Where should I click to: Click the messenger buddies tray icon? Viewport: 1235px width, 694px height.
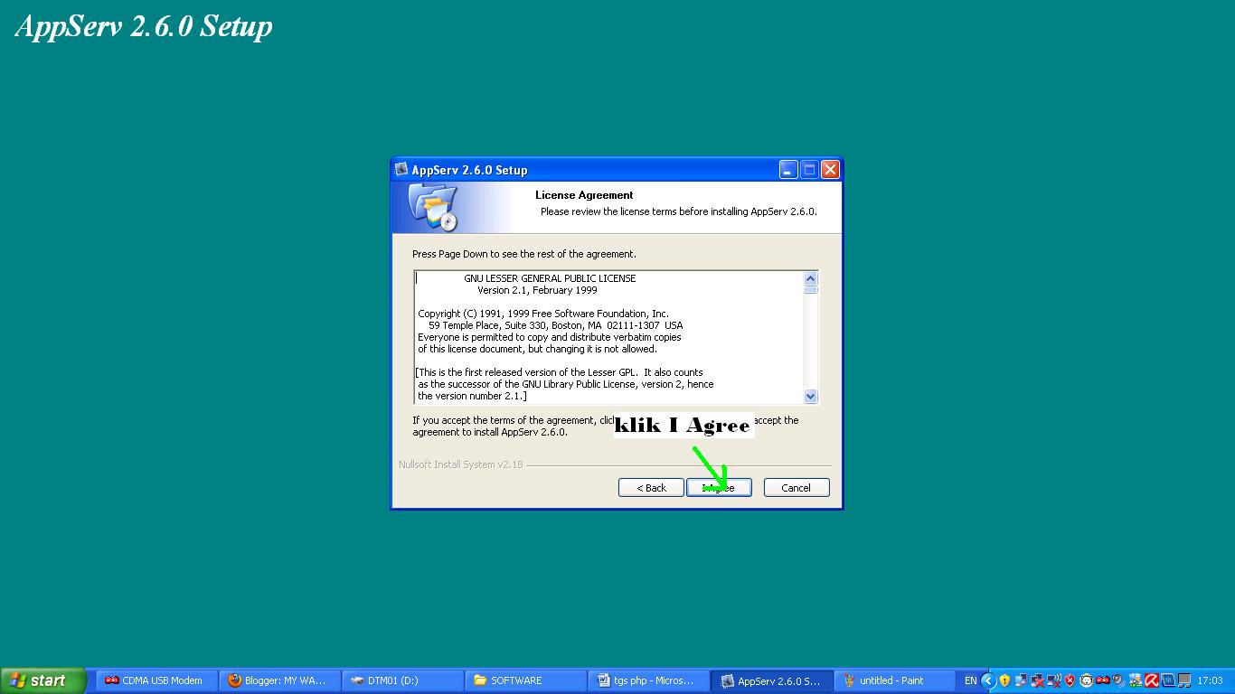point(1136,680)
